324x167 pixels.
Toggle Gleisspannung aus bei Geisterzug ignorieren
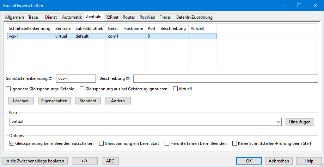coord(82,89)
